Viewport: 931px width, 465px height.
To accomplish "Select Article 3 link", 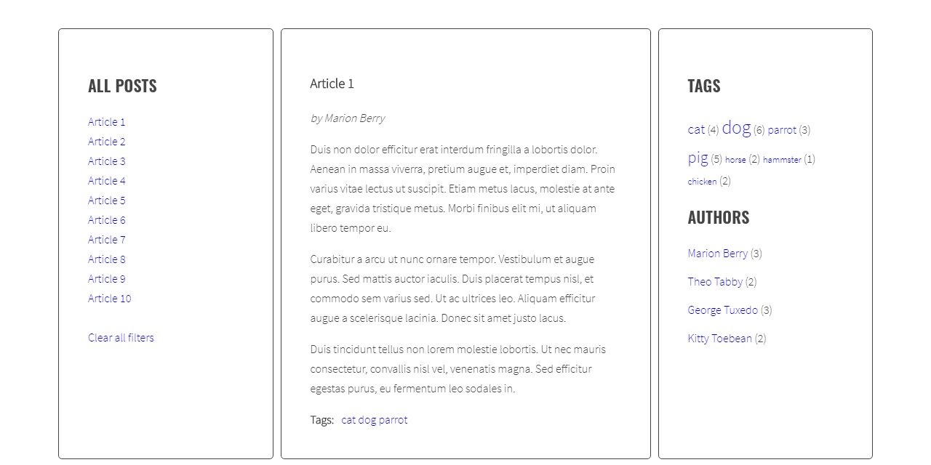I will 106,161.
